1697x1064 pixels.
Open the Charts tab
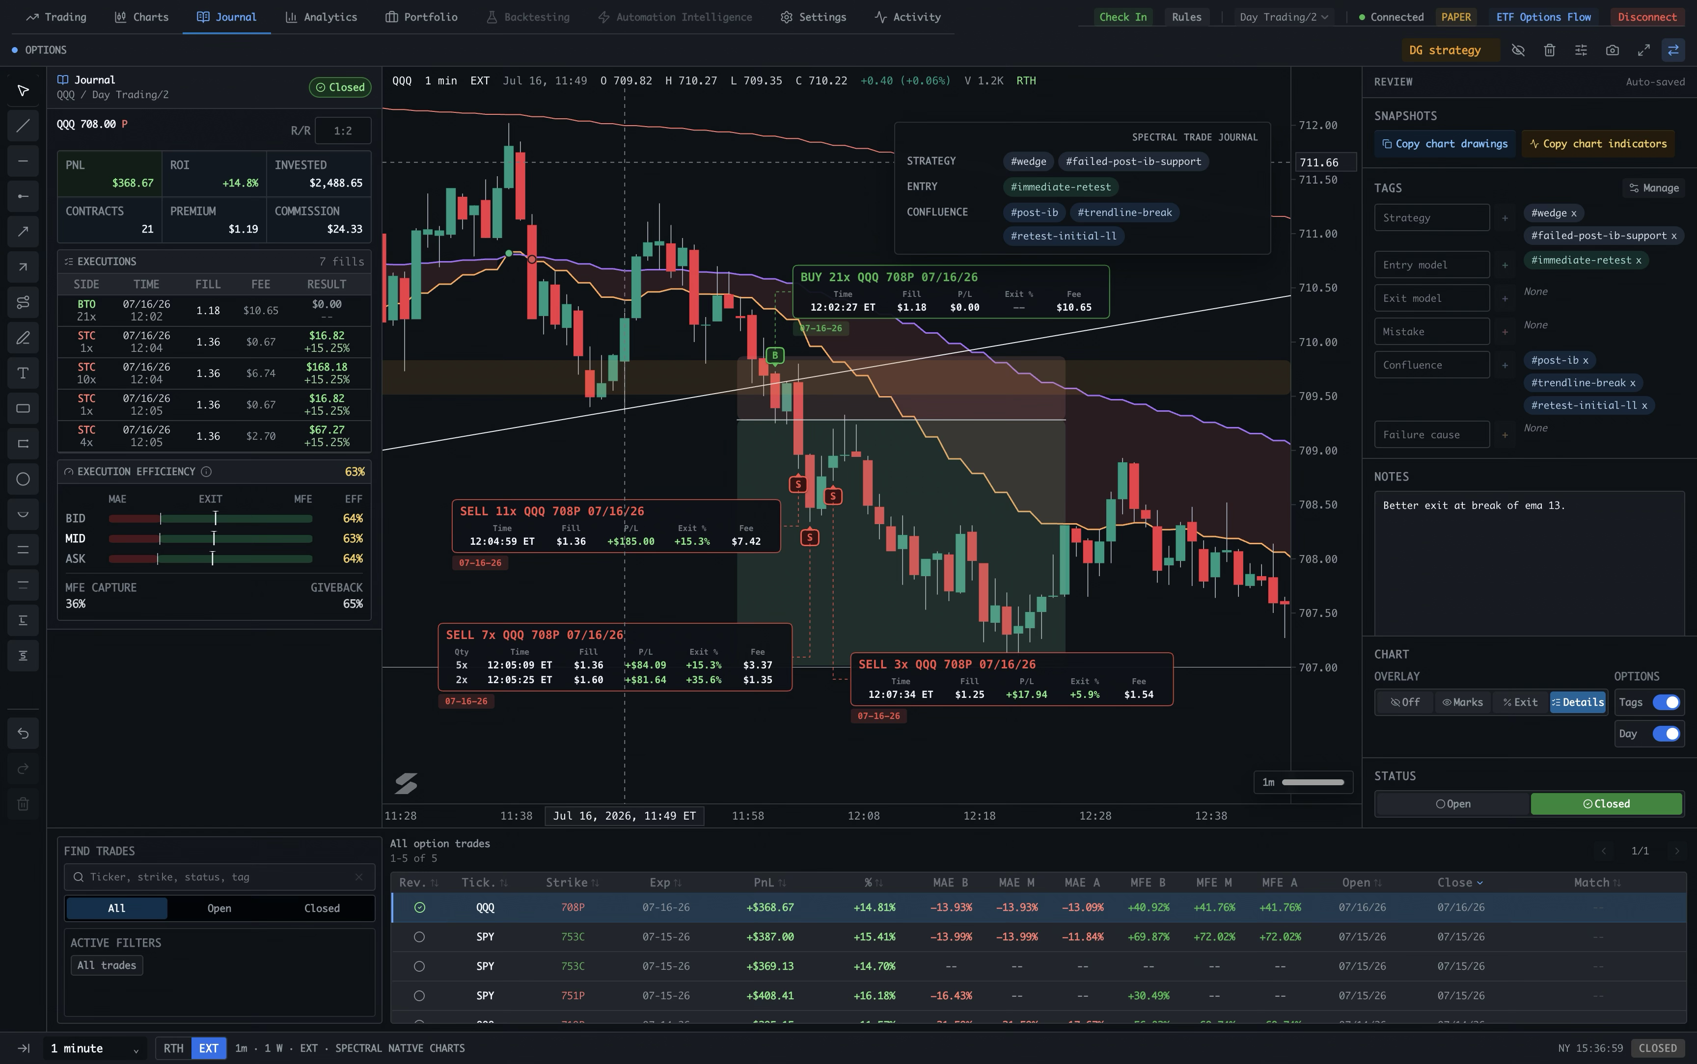(x=141, y=17)
